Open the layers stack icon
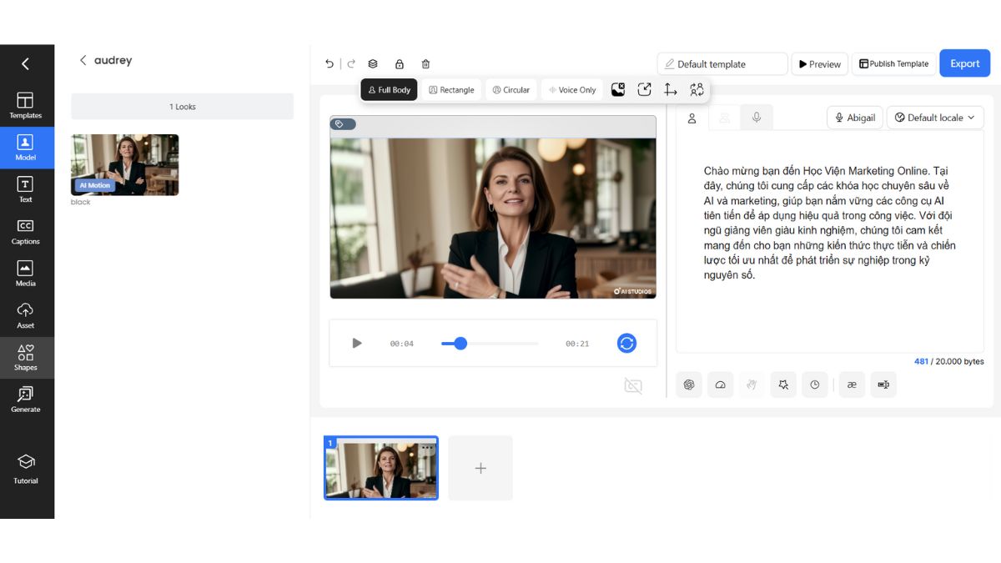This screenshot has height=563, width=1001. (373, 63)
